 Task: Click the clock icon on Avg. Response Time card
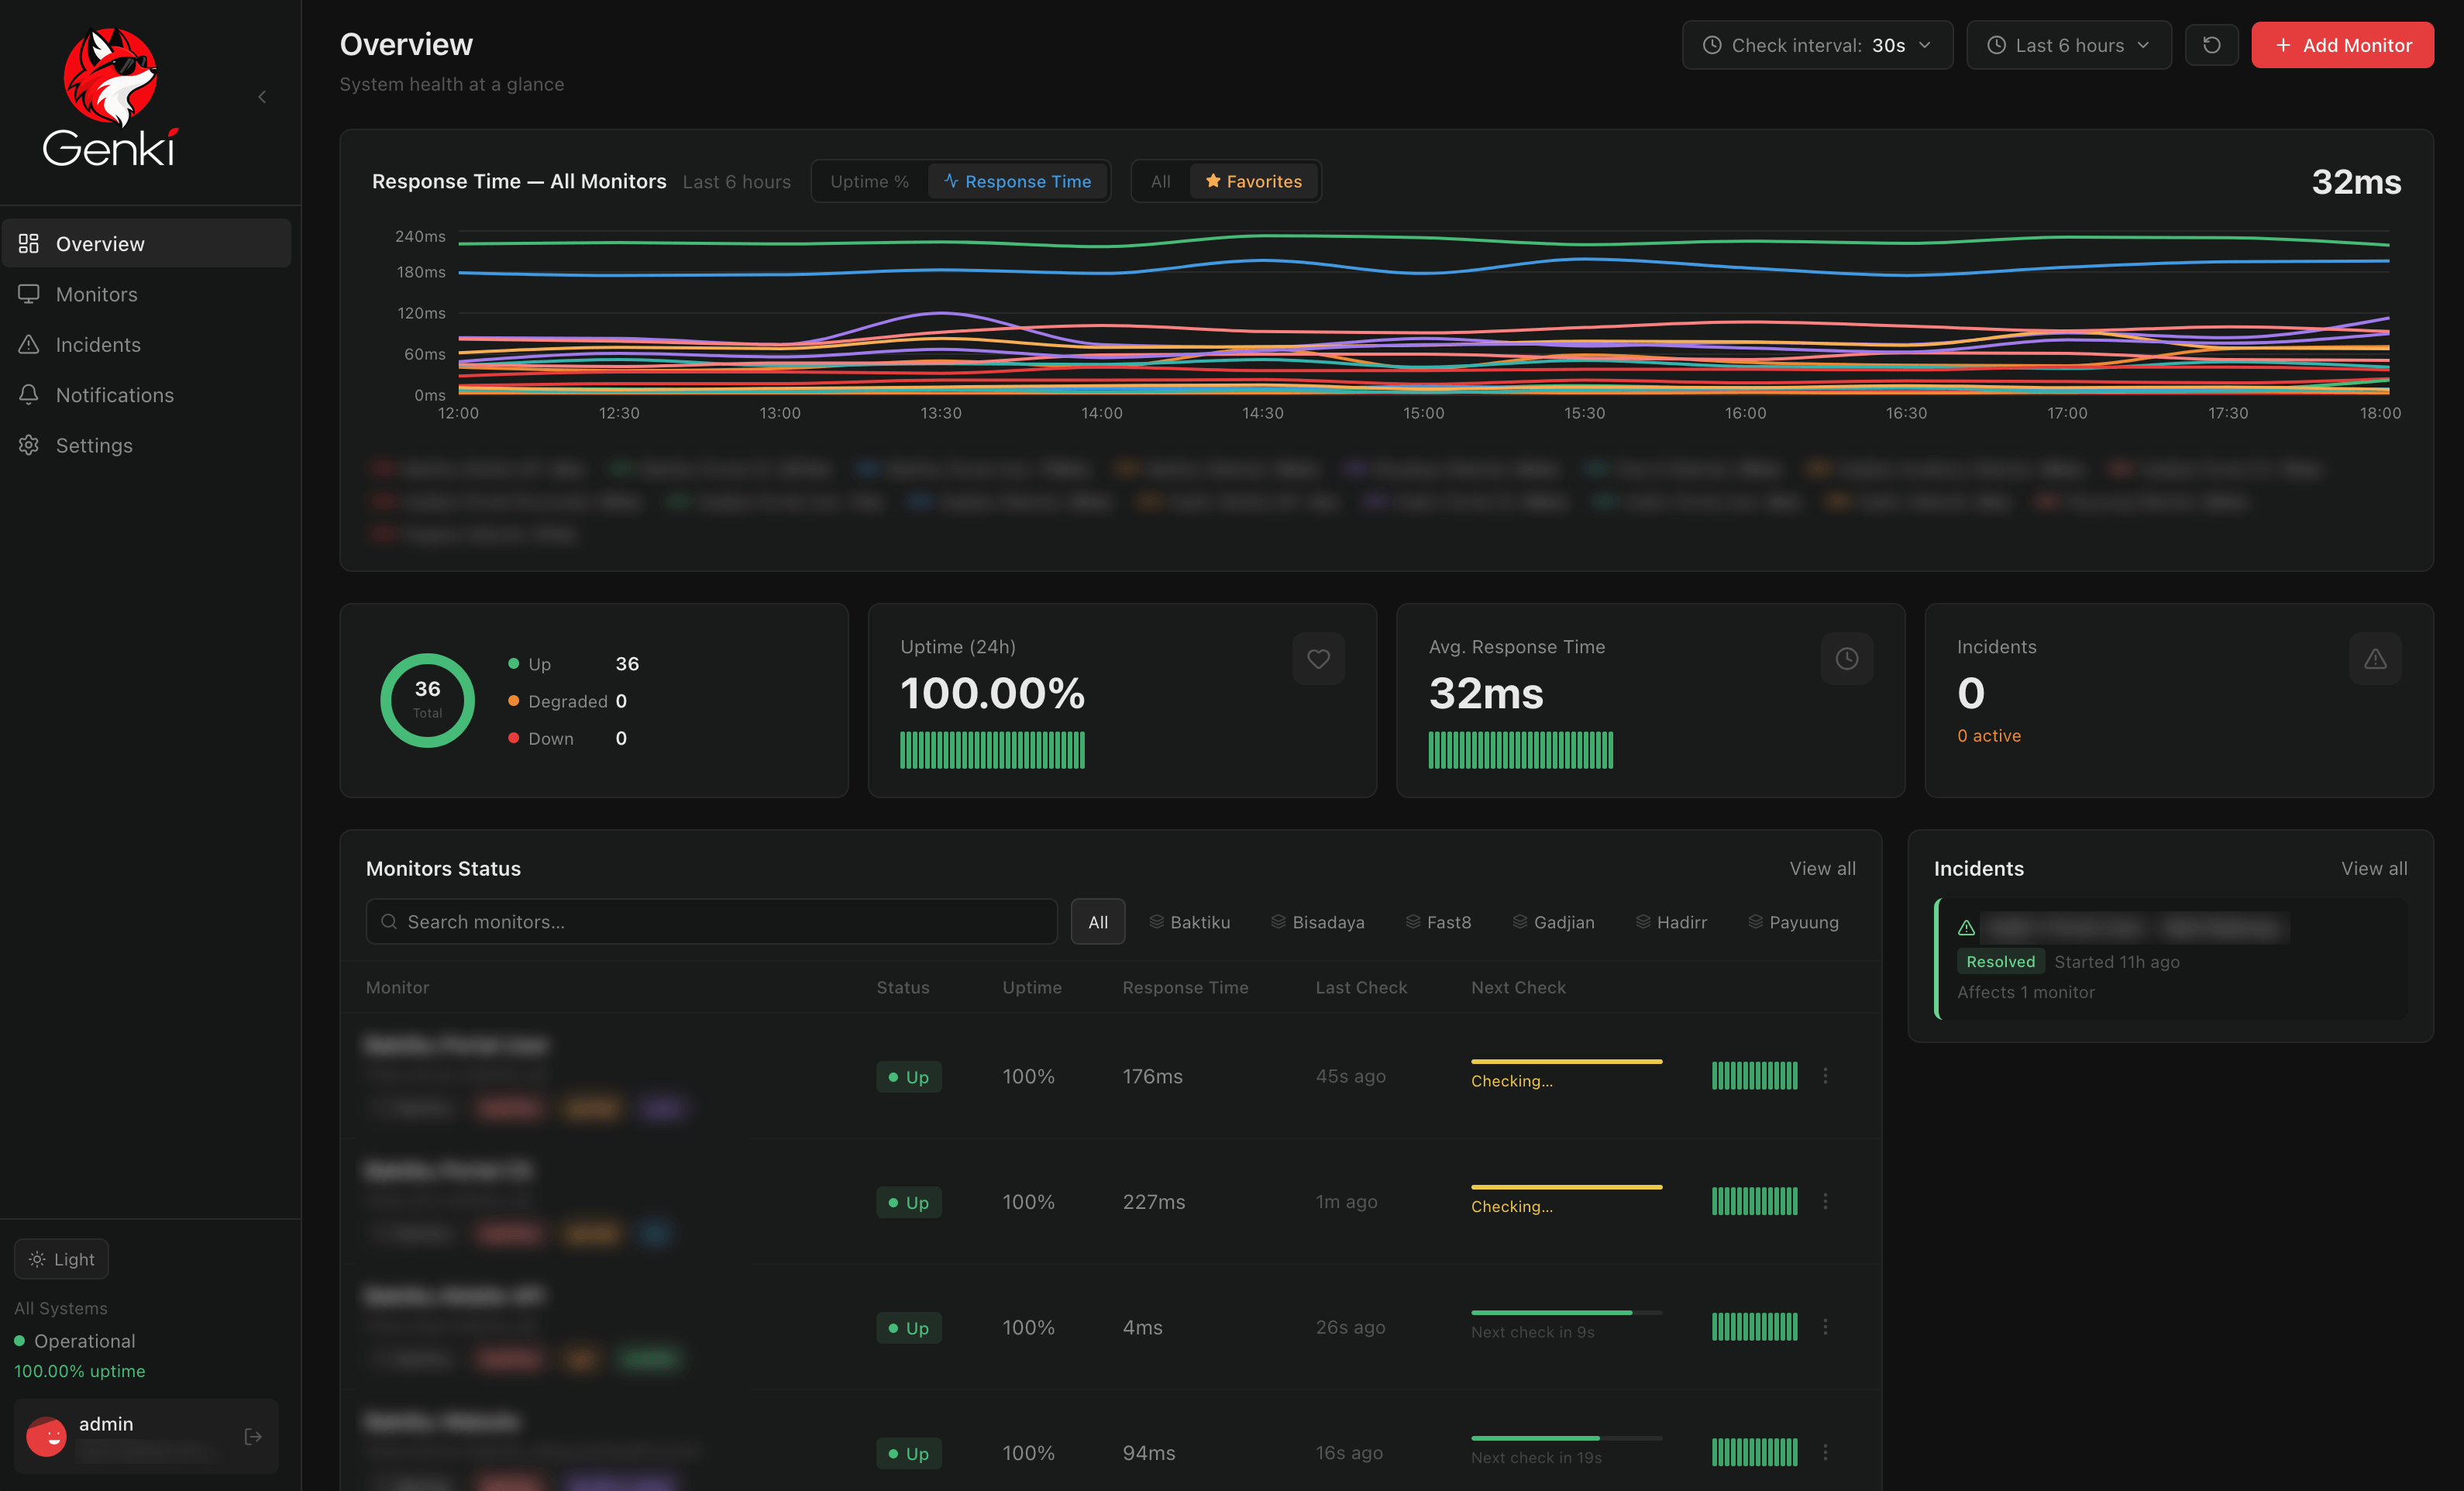(1846, 659)
